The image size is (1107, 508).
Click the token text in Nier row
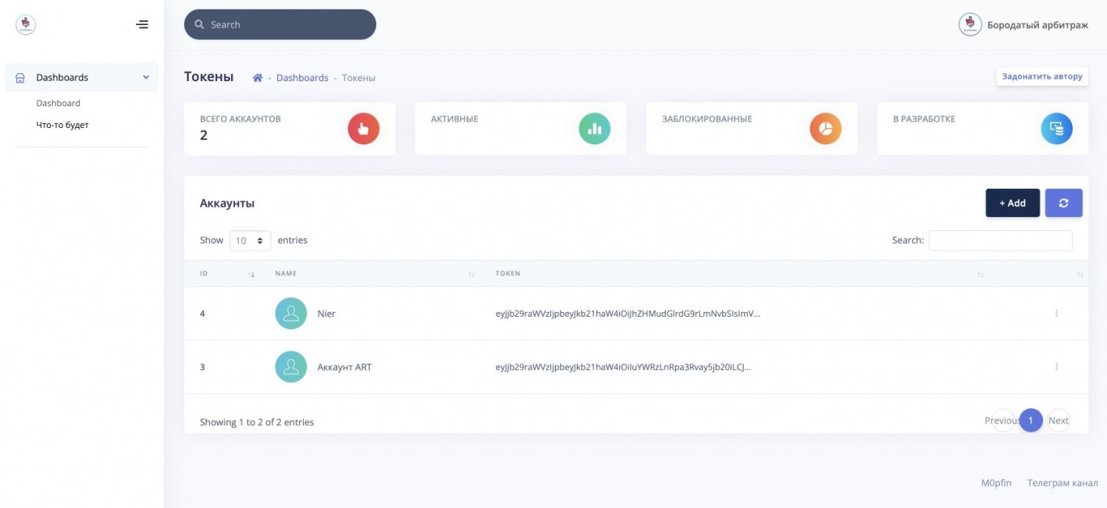click(628, 314)
